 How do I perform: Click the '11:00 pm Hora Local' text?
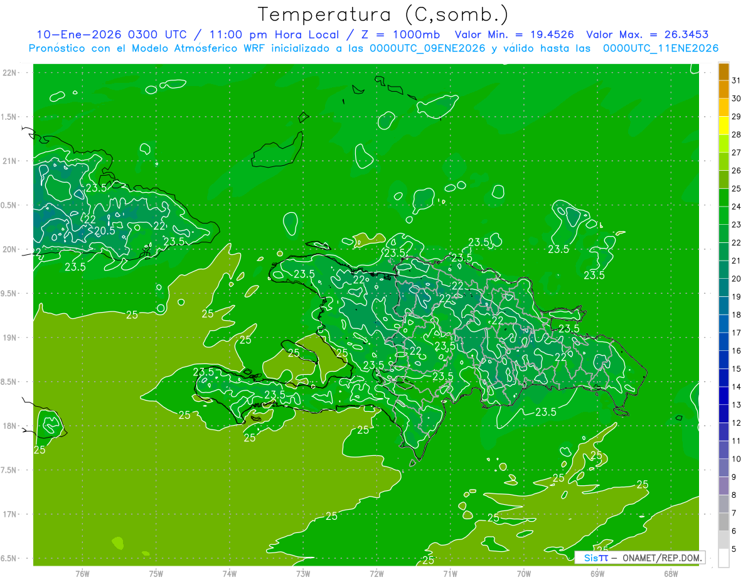point(274,35)
